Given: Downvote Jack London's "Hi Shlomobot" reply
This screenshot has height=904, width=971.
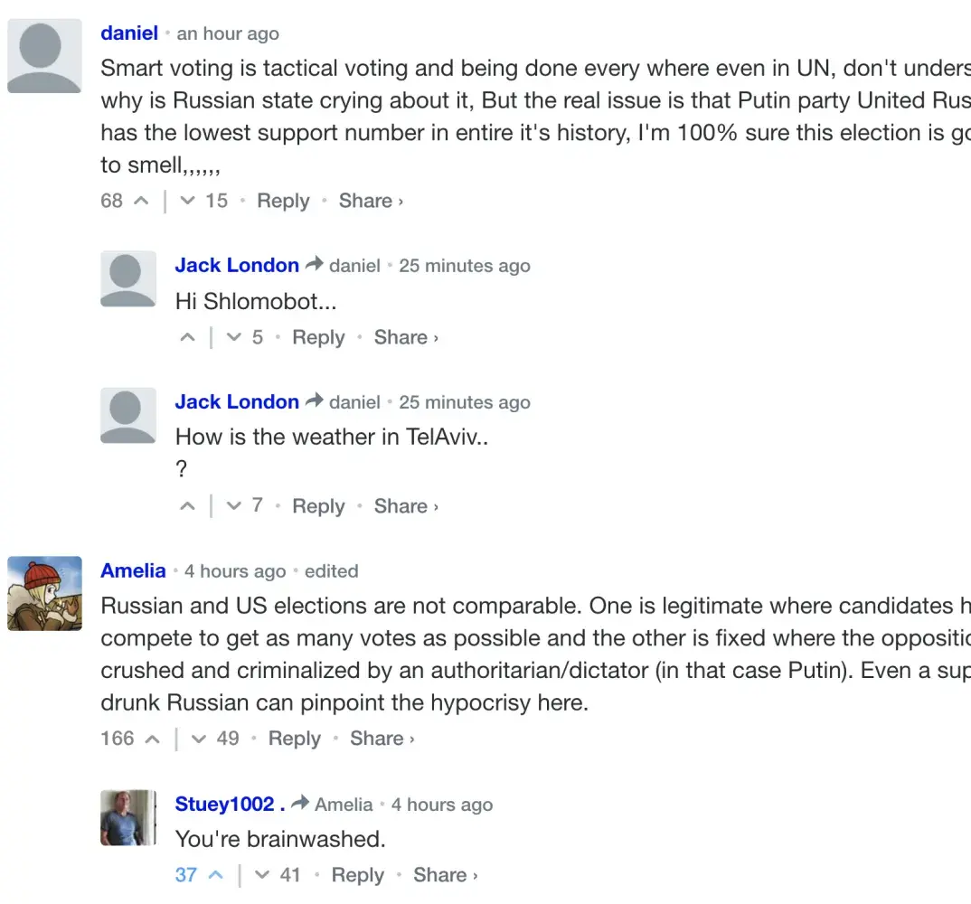Looking at the screenshot, I should point(234,337).
